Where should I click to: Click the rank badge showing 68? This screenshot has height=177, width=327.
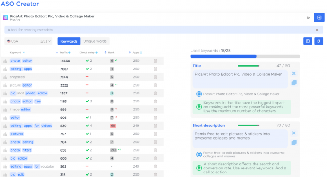[113, 126]
